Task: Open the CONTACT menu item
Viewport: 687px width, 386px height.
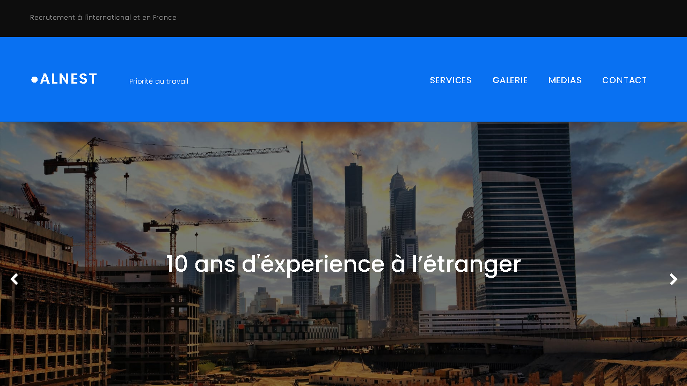Action: tap(625, 80)
